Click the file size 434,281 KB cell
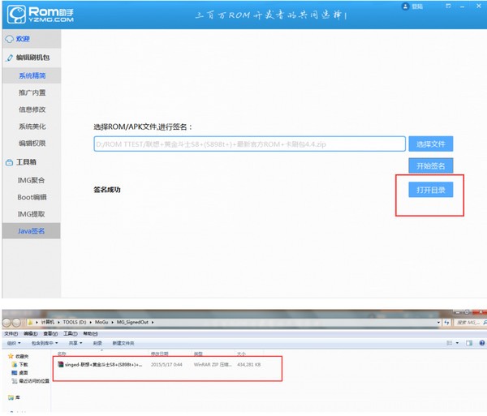This screenshot has width=487, height=416. (249, 364)
